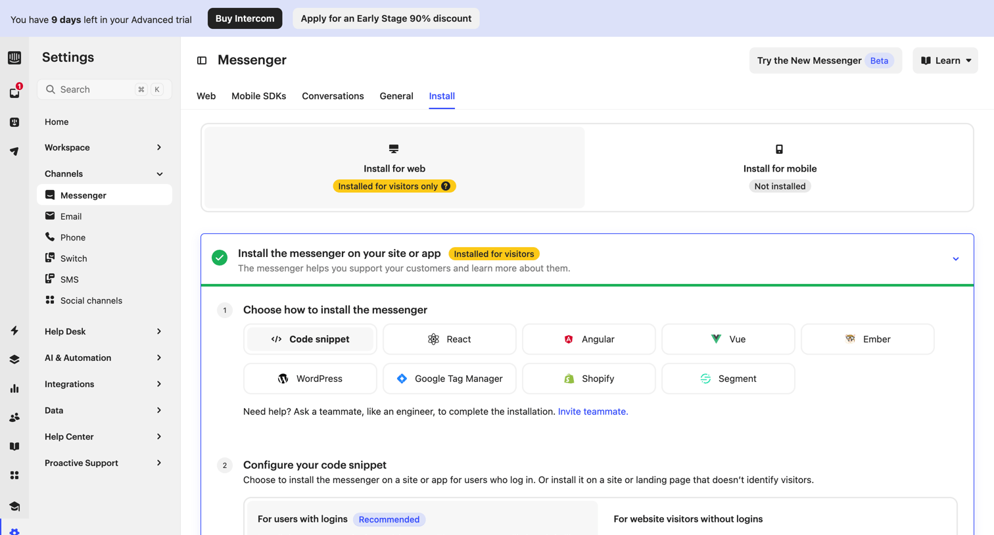Viewport: 994px width, 535px height.
Task: Select the React install method
Action: point(450,339)
